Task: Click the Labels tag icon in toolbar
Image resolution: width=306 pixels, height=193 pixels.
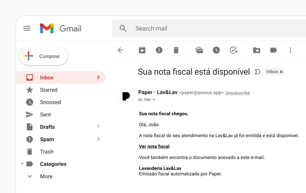Action: pos(273,50)
